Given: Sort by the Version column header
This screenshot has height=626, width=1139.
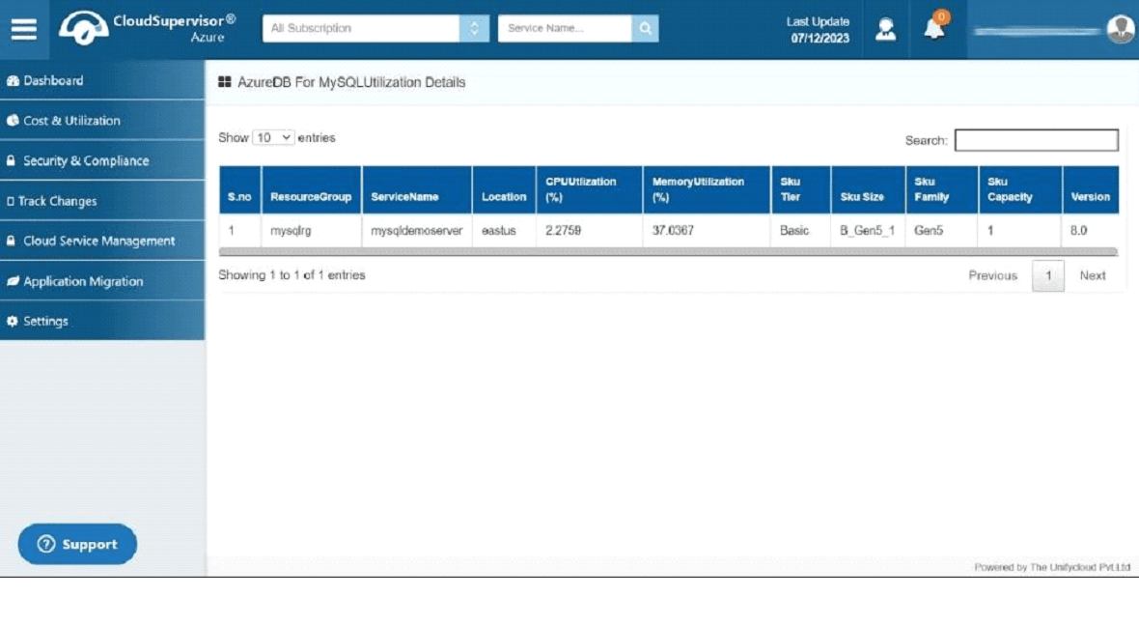Looking at the screenshot, I should (x=1091, y=189).
